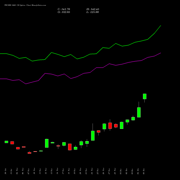The height and width of the screenshot is (180, 180).
Task: Click the 01 Dec date label
Action: pos(121,171)
